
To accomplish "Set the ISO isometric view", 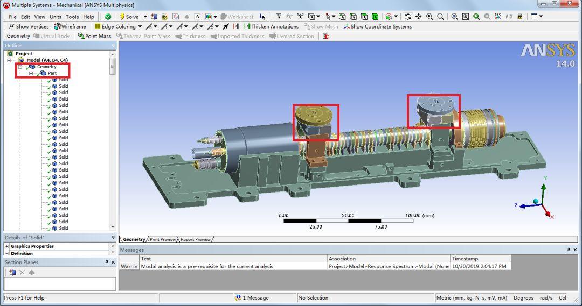I will (x=498, y=17).
